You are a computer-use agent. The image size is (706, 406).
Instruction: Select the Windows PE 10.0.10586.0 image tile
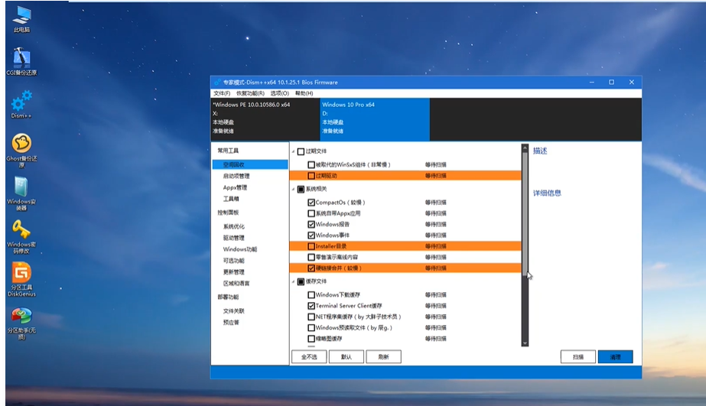pos(265,119)
